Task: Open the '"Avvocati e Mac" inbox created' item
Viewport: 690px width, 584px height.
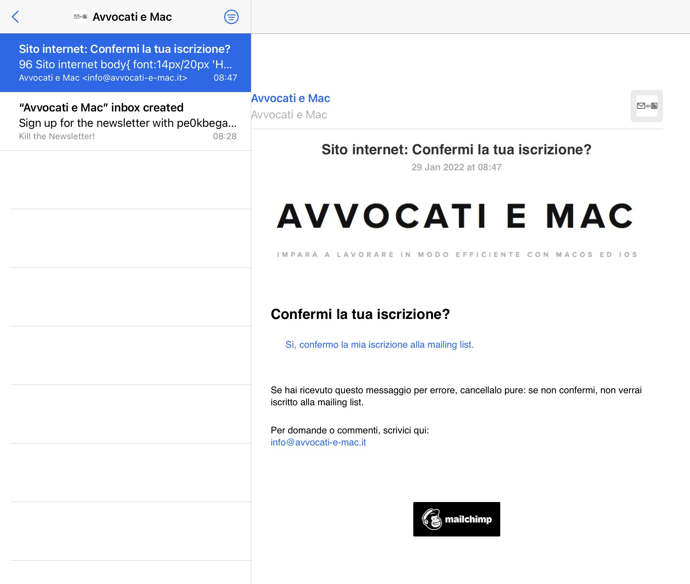Action: 125,121
